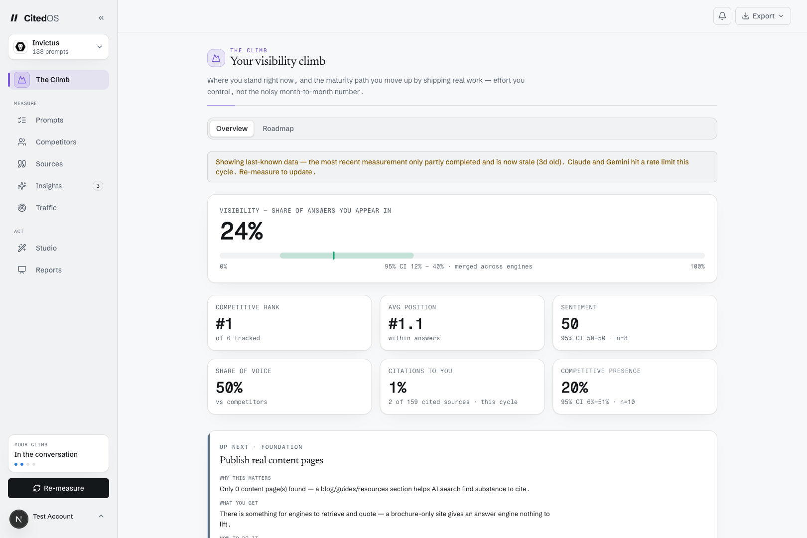Click the Insights badge showing 3

[x=98, y=186]
